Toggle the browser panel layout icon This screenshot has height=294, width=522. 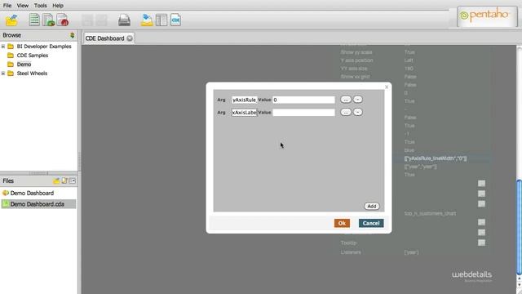[161, 20]
